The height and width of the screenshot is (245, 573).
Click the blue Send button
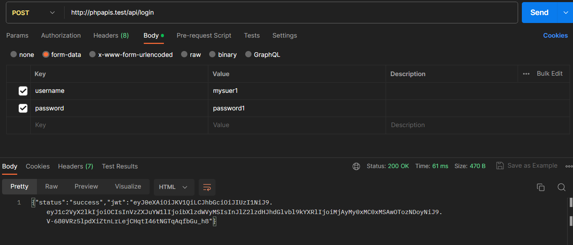tap(539, 13)
